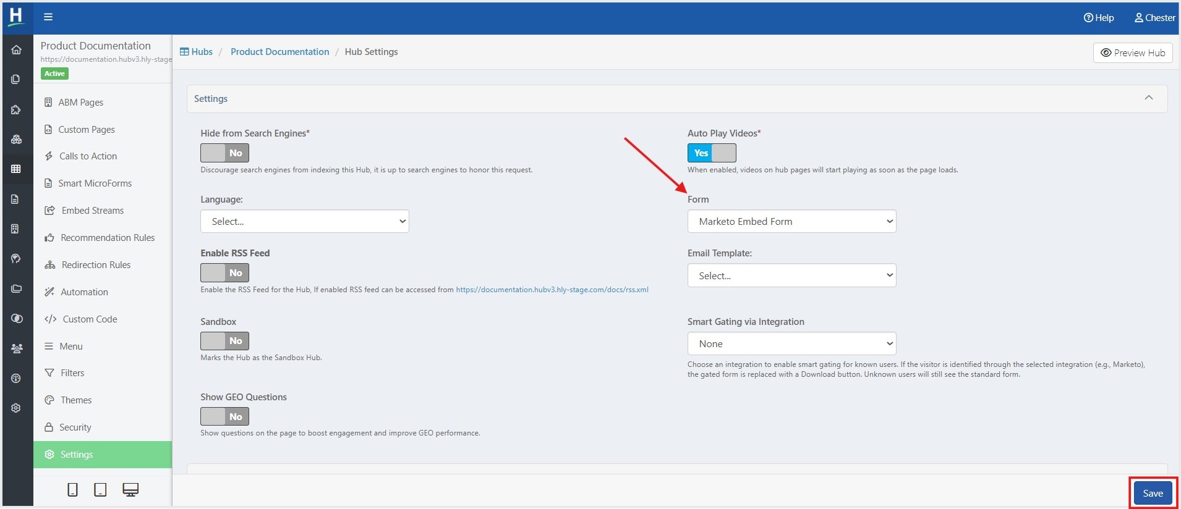This screenshot has width=1181, height=509.
Task: Click the H logo in top-left corner
Action: click(x=16, y=17)
